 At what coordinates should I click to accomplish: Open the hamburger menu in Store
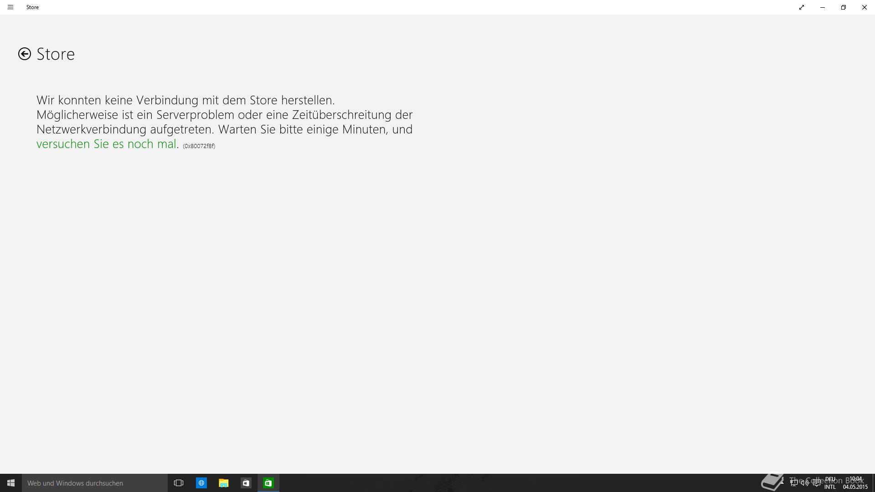point(10,7)
